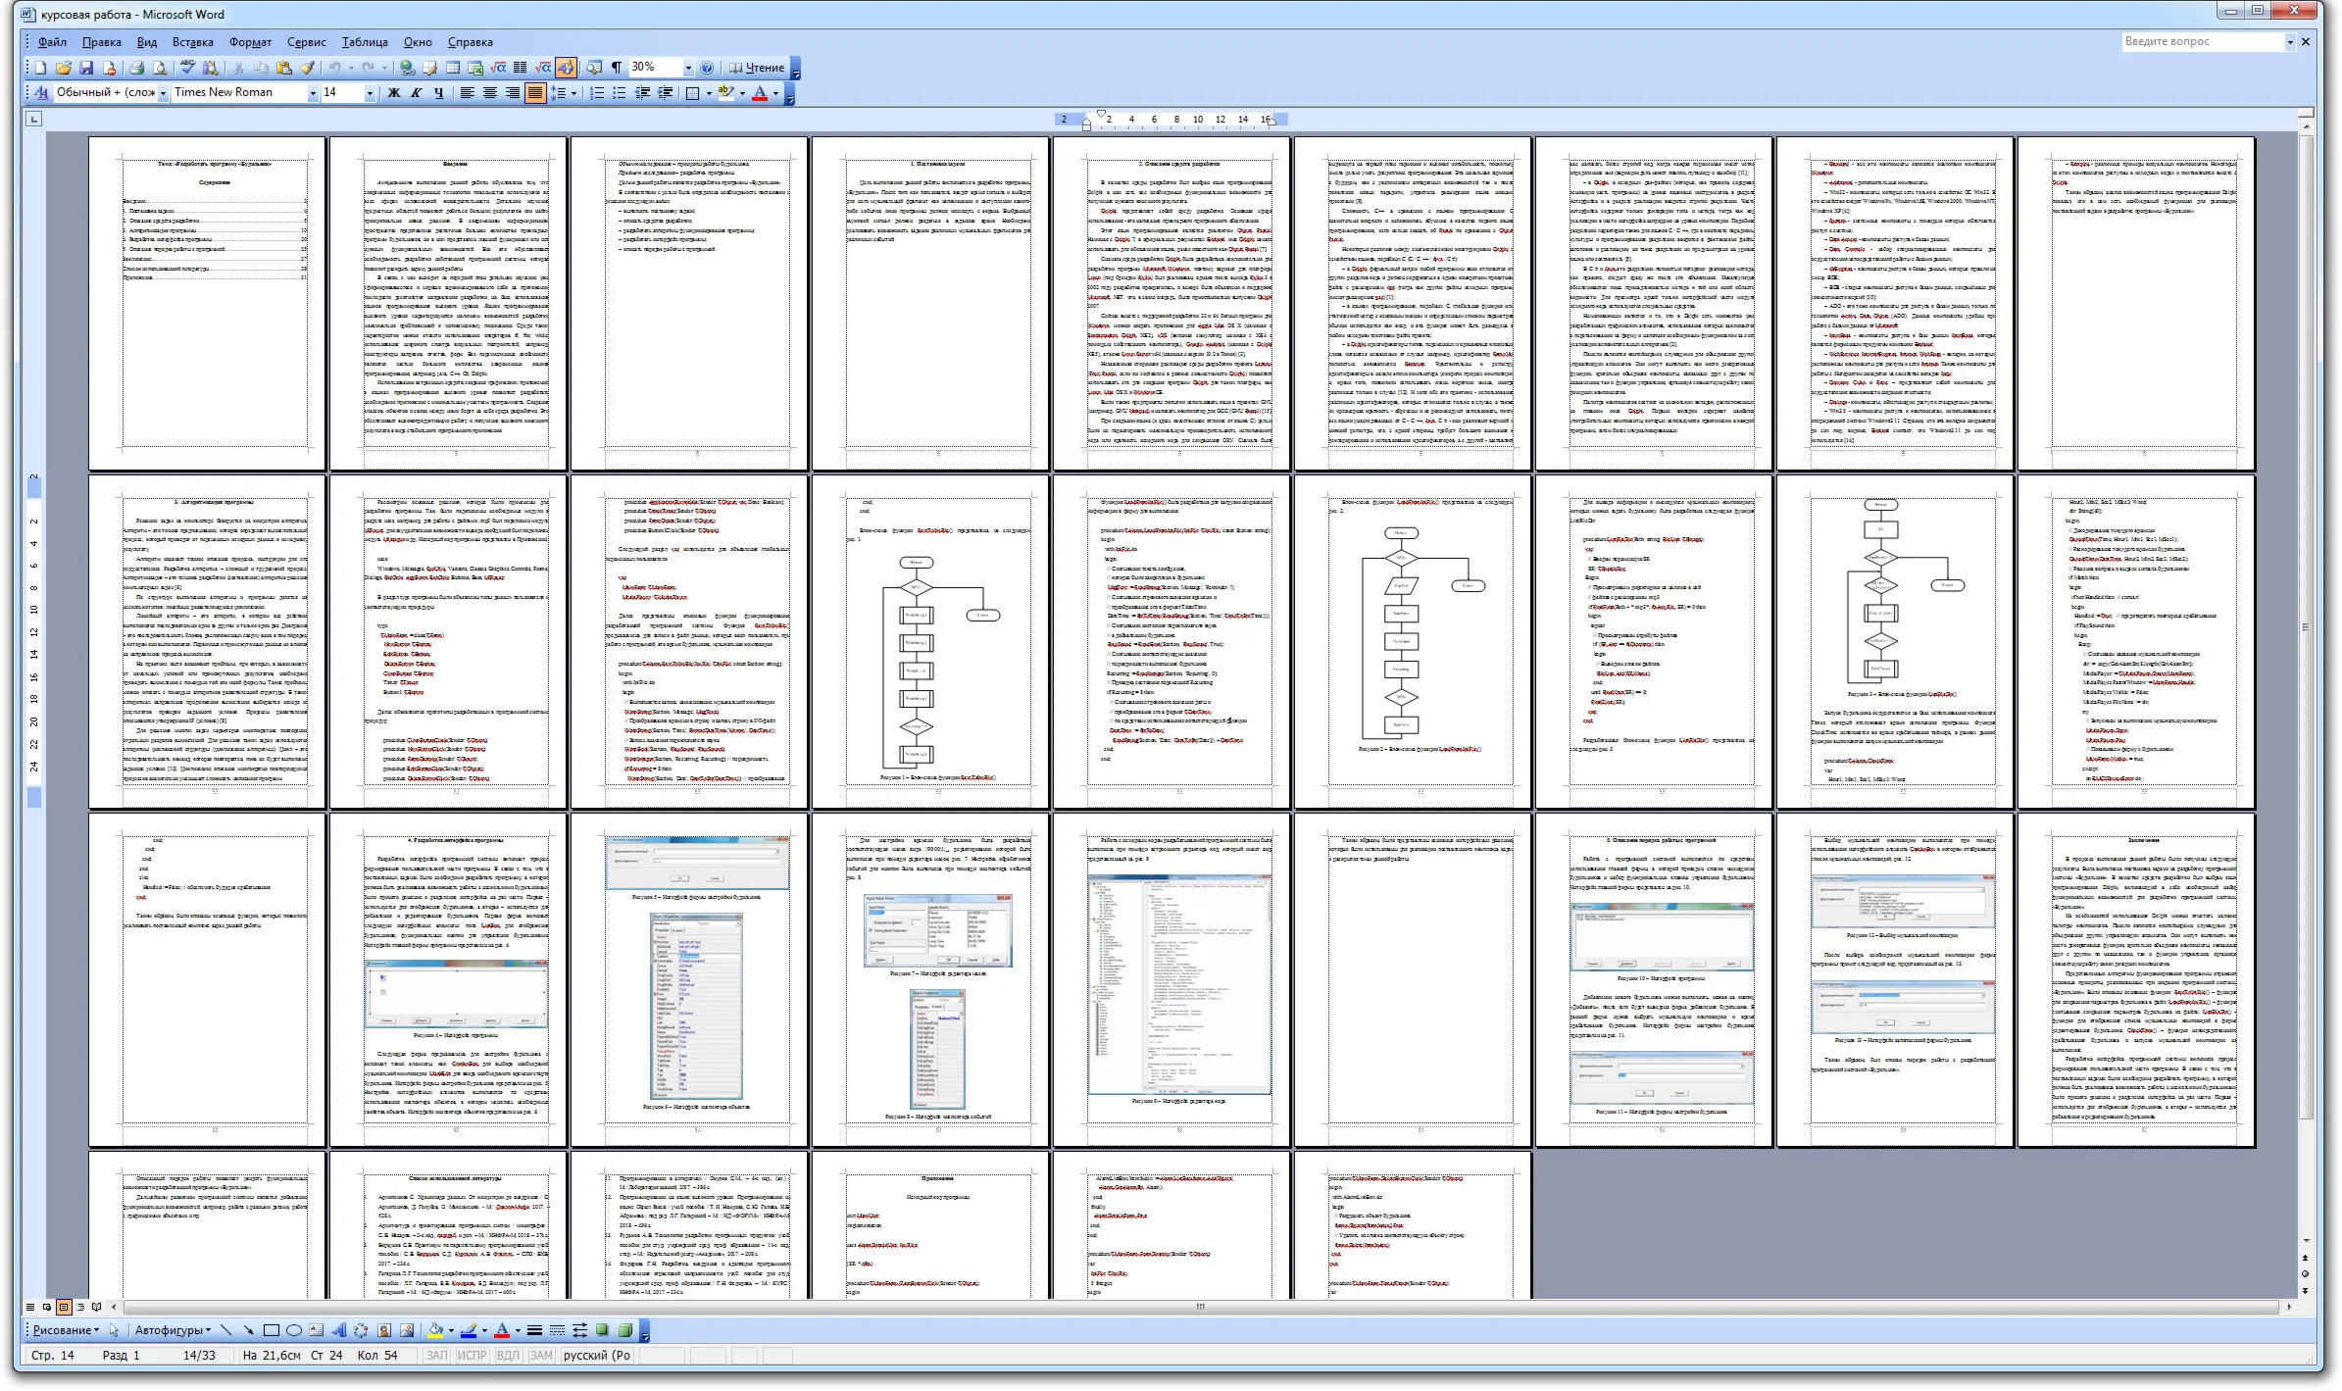Click the Save document icon
Viewport: 2342px width, 1391px height.
pos(86,68)
